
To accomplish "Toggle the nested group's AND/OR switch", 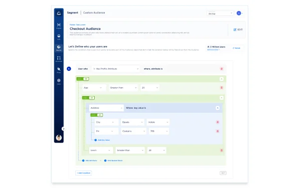I will tap(89, 98).
